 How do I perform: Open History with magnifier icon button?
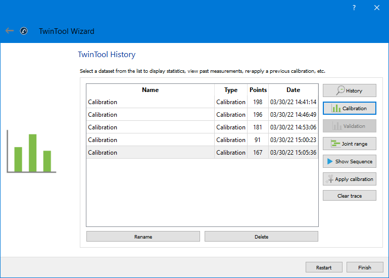349,90
